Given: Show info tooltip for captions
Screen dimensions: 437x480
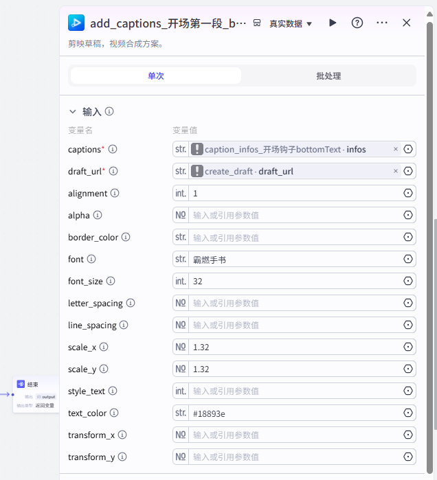Looking at the screenshot, I should [x=113, y=149].
